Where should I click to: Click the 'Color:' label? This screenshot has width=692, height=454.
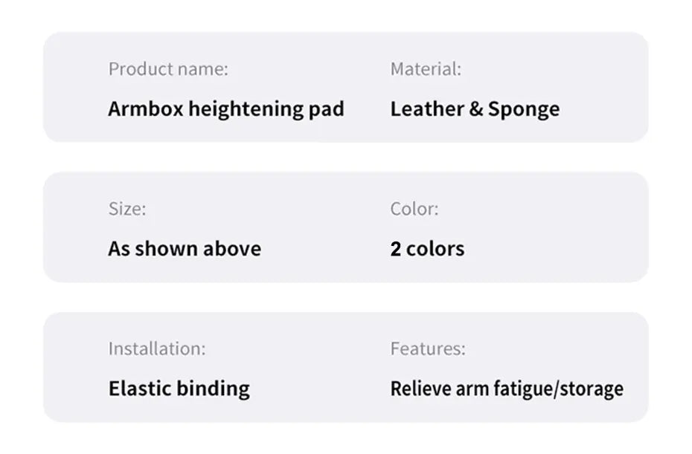click(414, 209)
